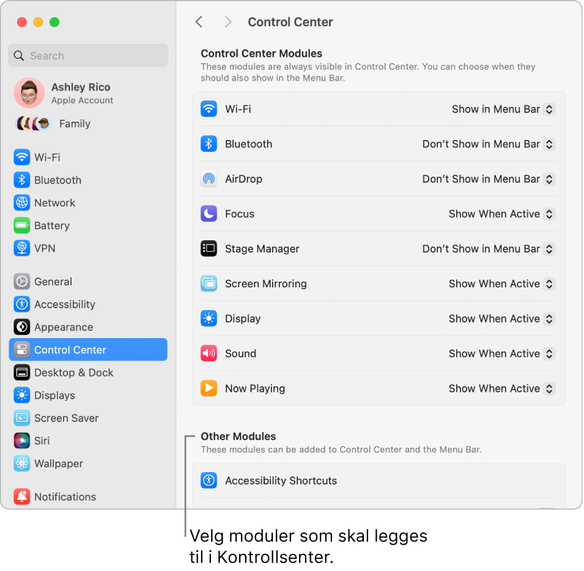The height and width of the screenshot is (571, 584).
Task: Go forward with the right chevron
Action: point(228,21)
